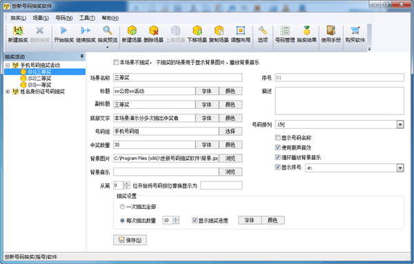Select 一次抽出全部 radio button
414x264 pixels.
click(x=122, y=207)
